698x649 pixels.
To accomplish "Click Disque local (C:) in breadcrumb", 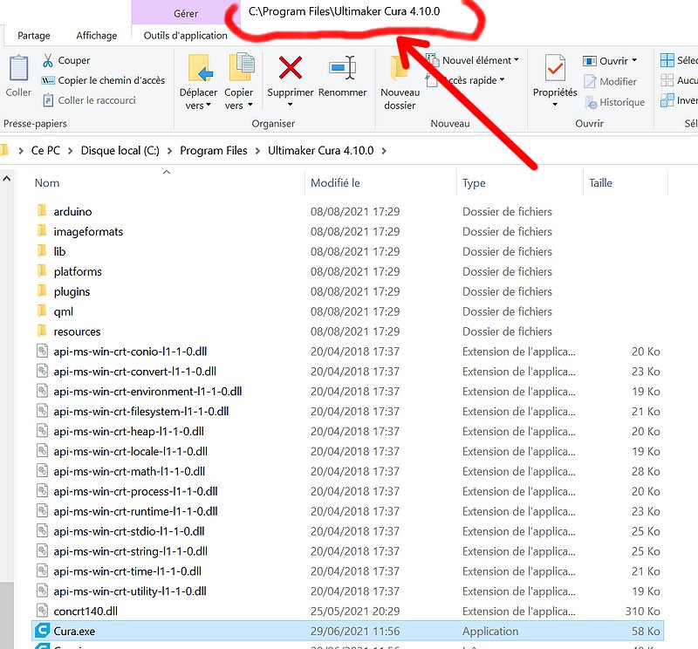I will pos(120,150).
